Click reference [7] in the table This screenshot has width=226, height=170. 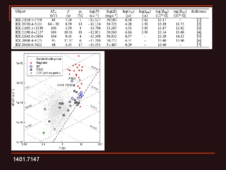[199, 45]
